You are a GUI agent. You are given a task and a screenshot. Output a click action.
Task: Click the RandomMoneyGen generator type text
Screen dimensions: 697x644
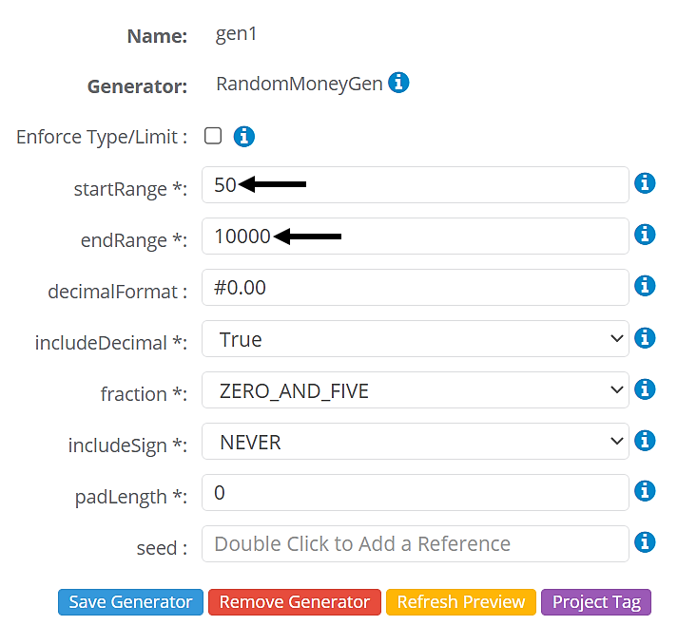pos(300,84)
